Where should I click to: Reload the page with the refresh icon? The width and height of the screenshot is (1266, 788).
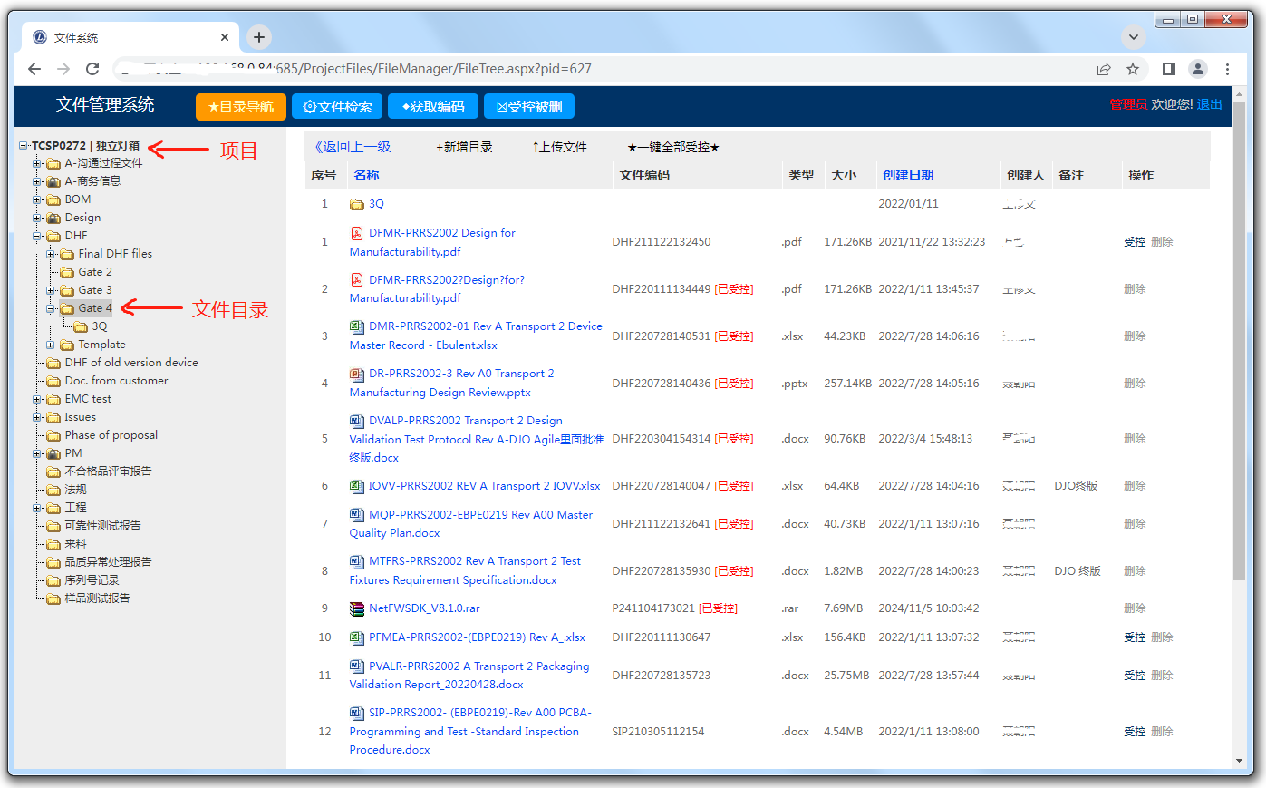coord(92,69)
